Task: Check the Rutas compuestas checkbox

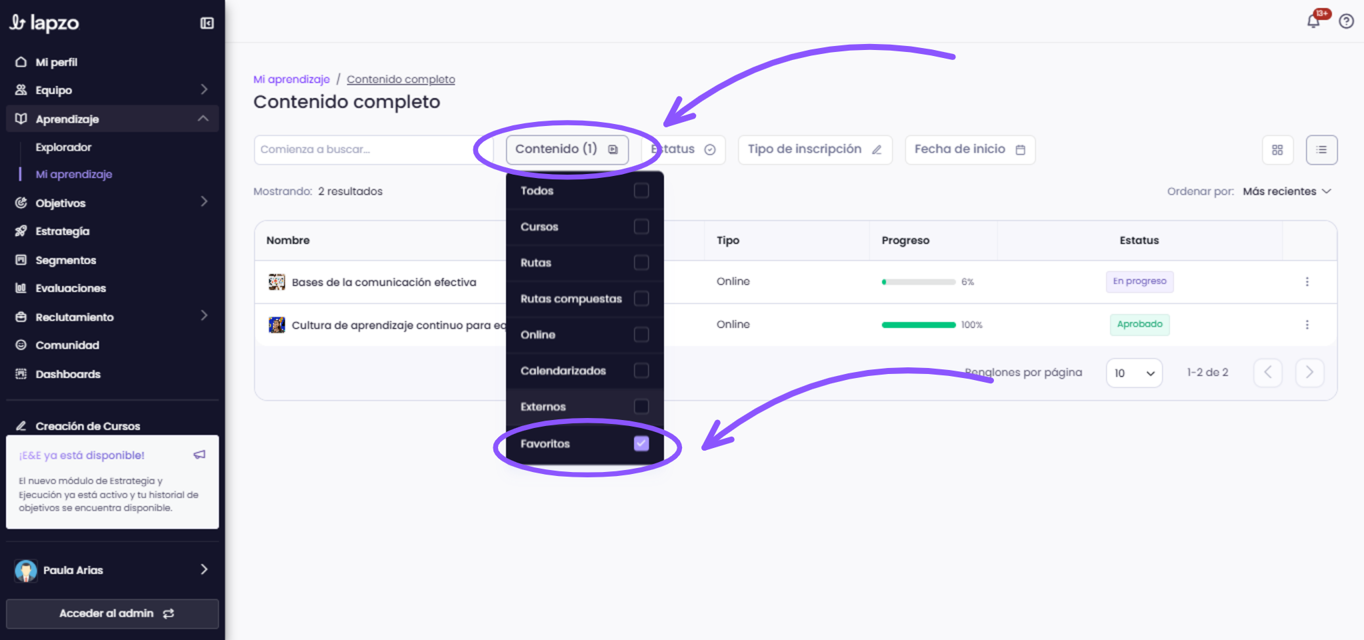Action: (641, 299)
